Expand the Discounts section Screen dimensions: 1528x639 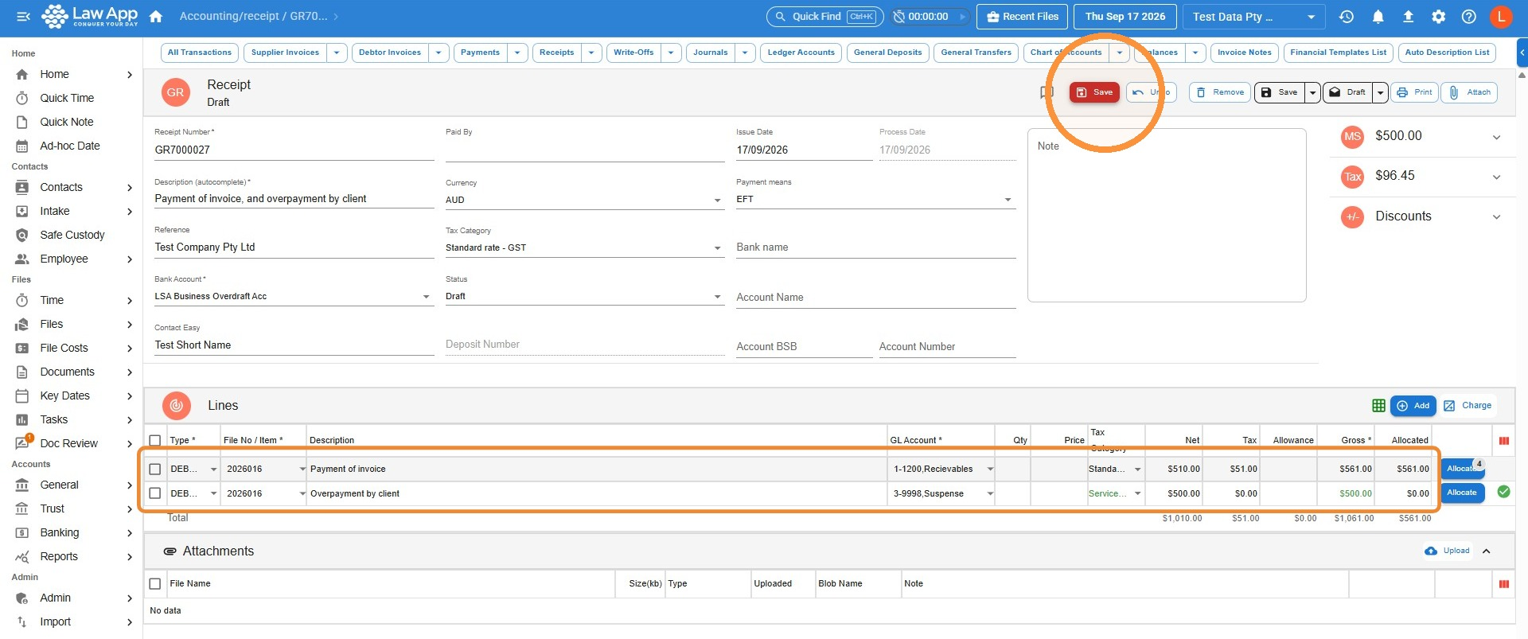1496,216
